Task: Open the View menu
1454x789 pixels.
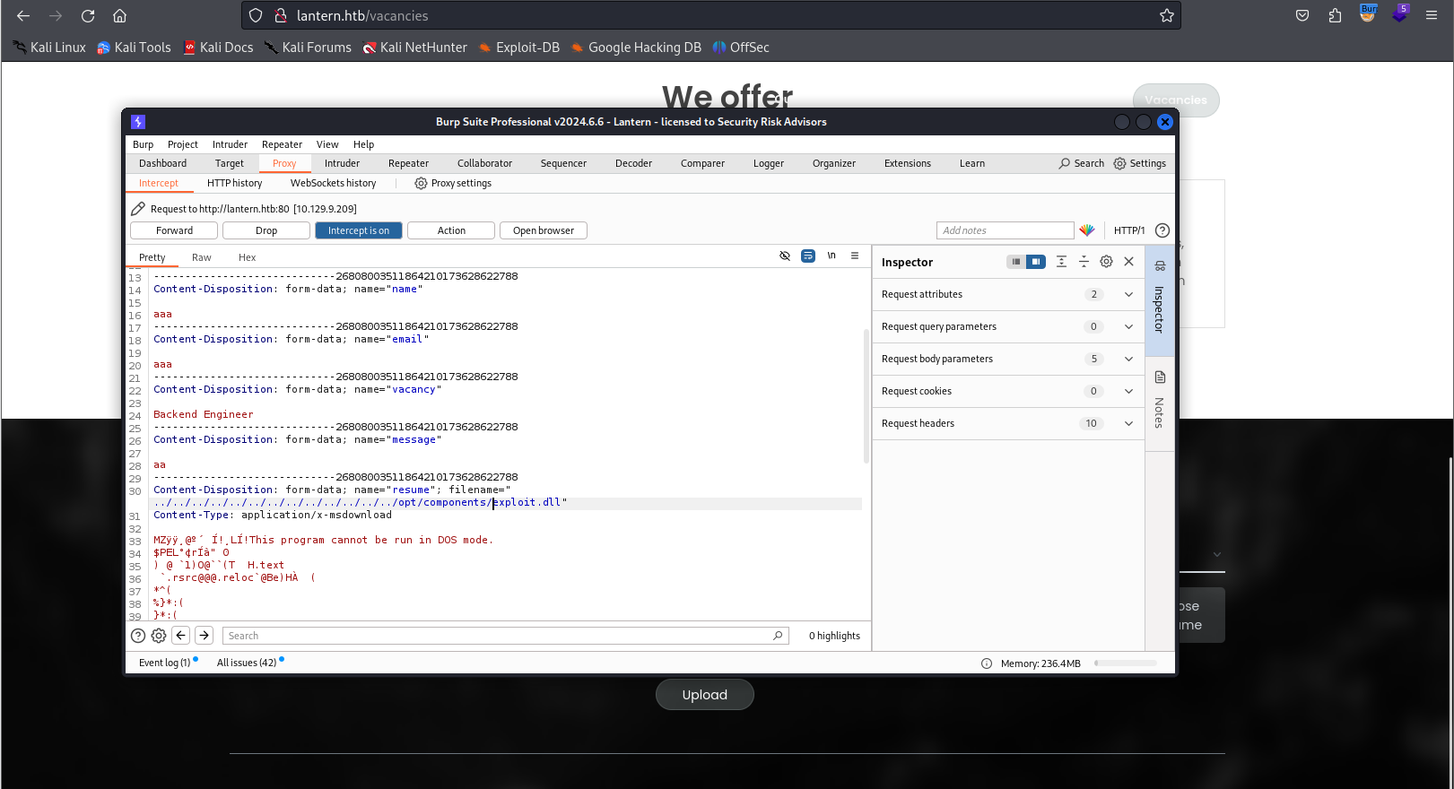Action: point(327,144)
